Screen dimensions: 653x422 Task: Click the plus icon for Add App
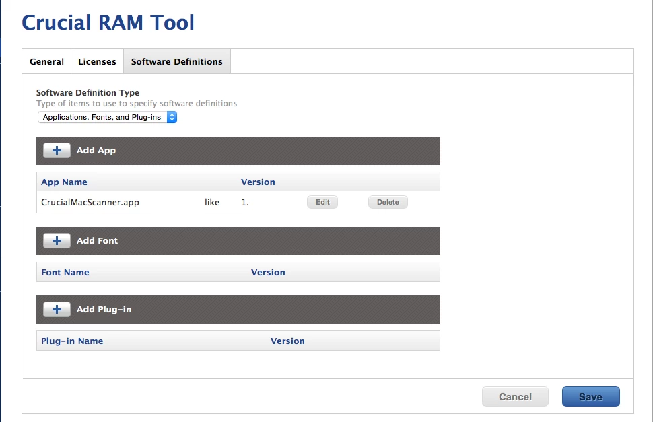[x=57, y=151]
